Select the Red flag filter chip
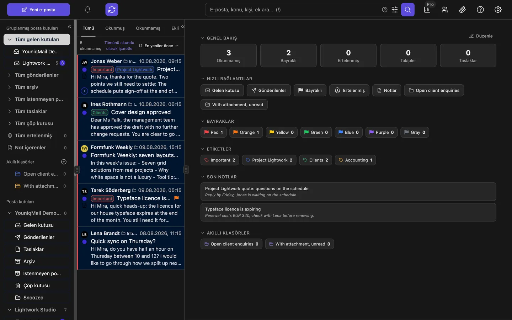Viewport: 512px width, 320px height. click(214, 132)
